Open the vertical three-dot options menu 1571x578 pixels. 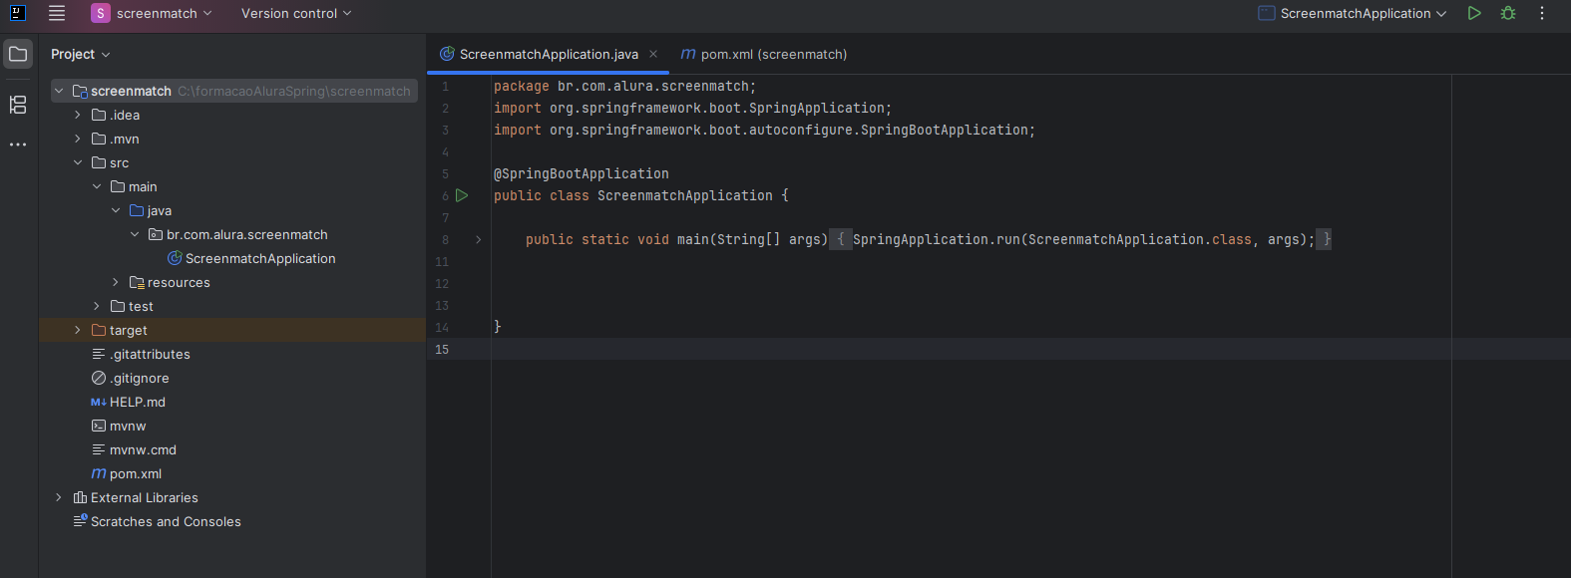pos(1542,13)
